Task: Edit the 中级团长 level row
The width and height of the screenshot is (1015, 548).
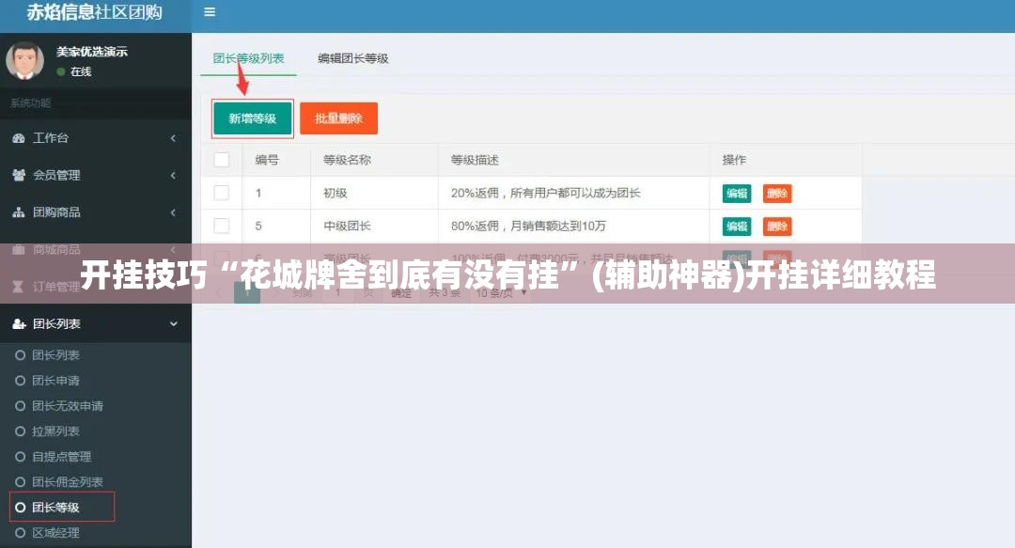Action: pos(737,227)
